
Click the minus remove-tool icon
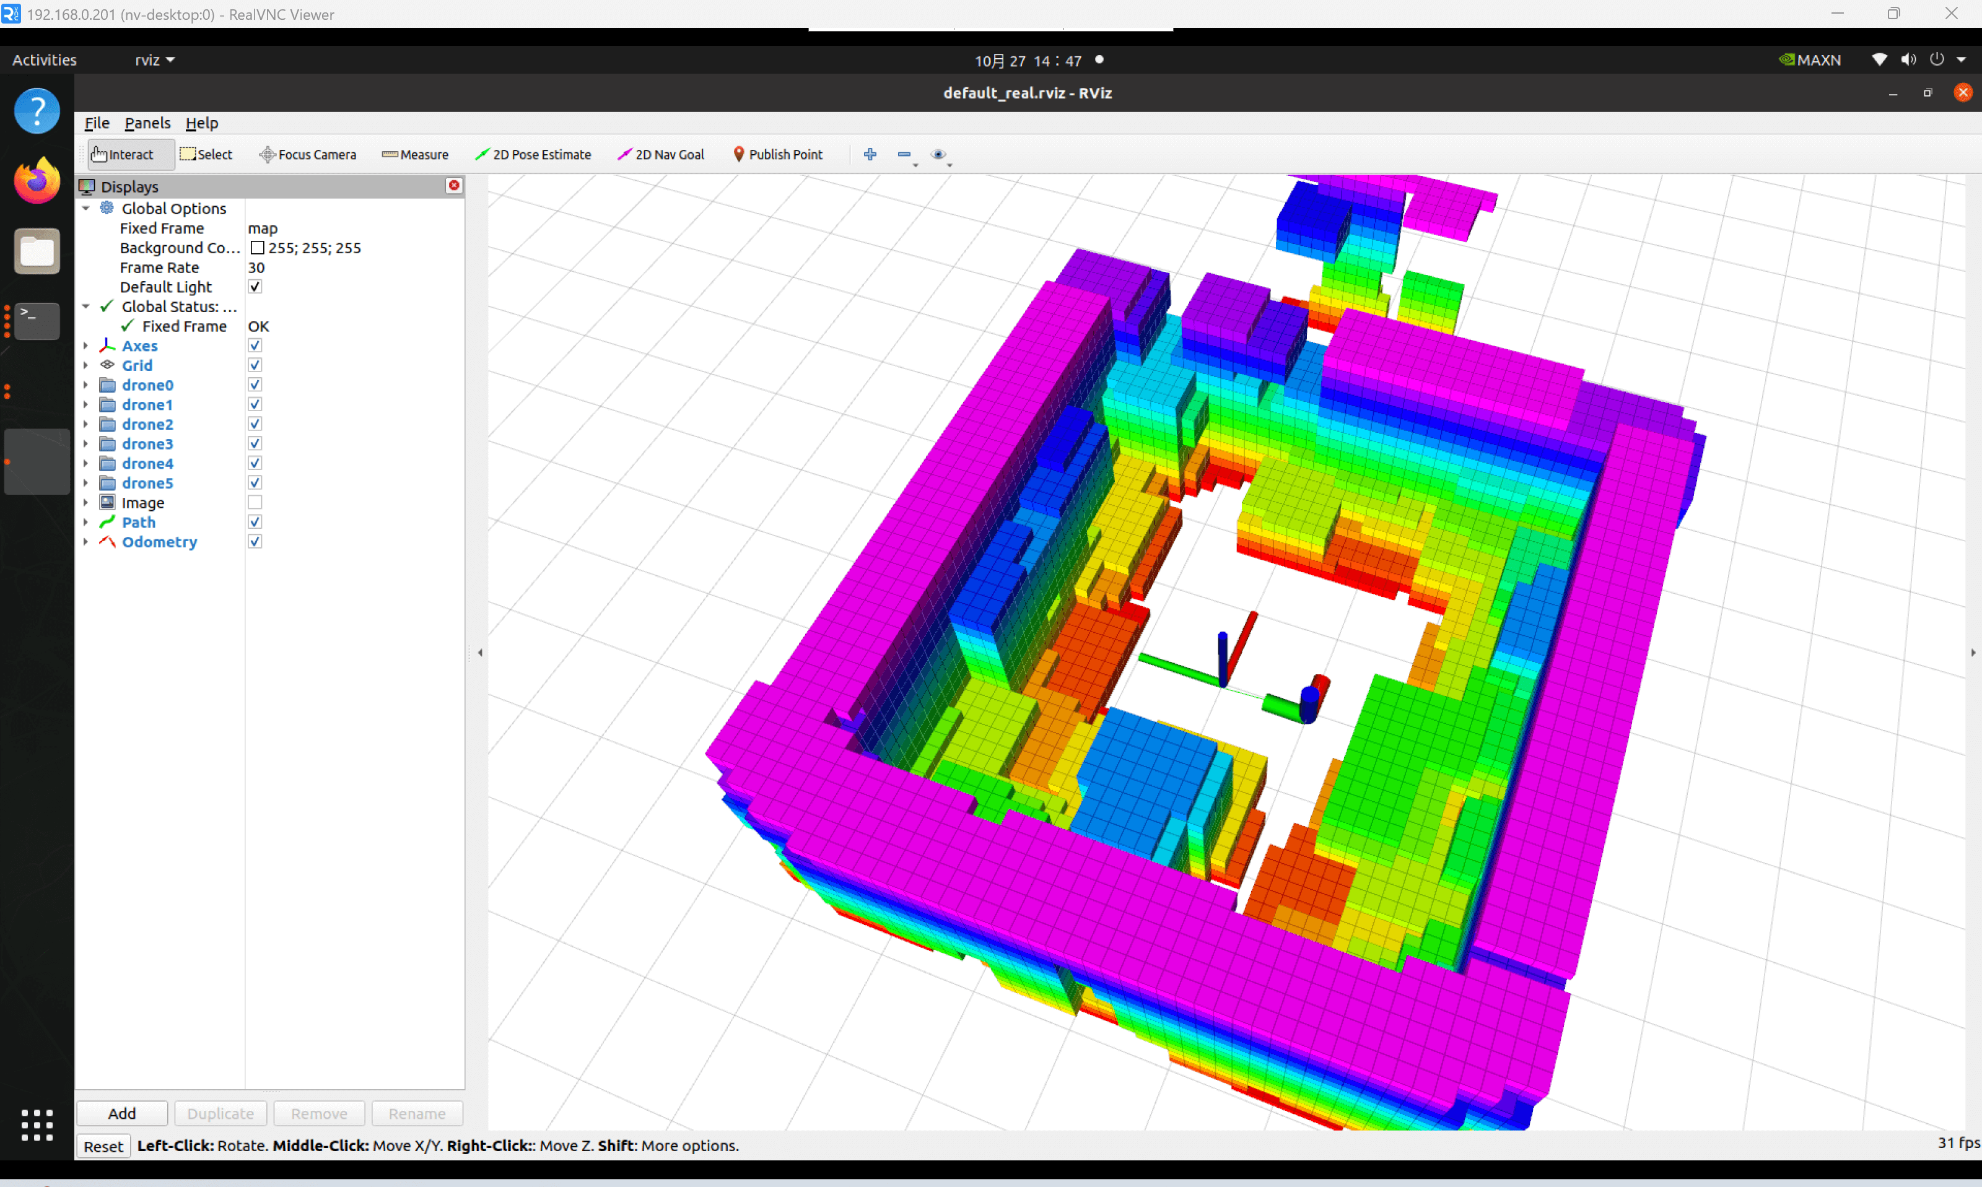point(905,154)
